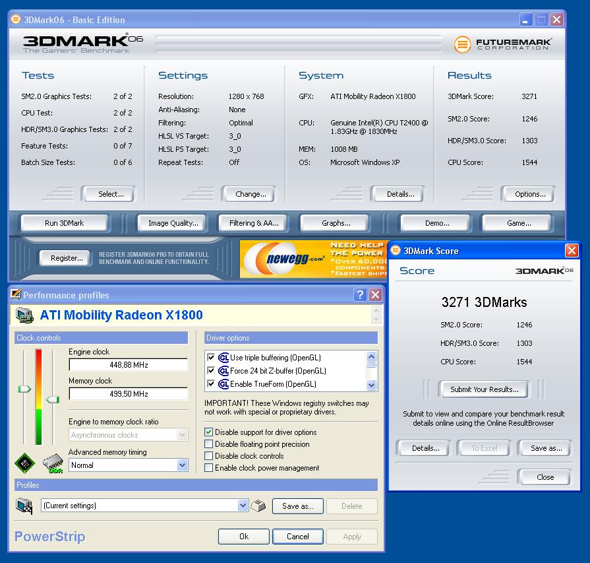Image resolution: width=590 pixels, height=563 pixels.
Task: Click the GPU chip icon under clock sliders
Action: pyautogui.click(x=24, y=463)
